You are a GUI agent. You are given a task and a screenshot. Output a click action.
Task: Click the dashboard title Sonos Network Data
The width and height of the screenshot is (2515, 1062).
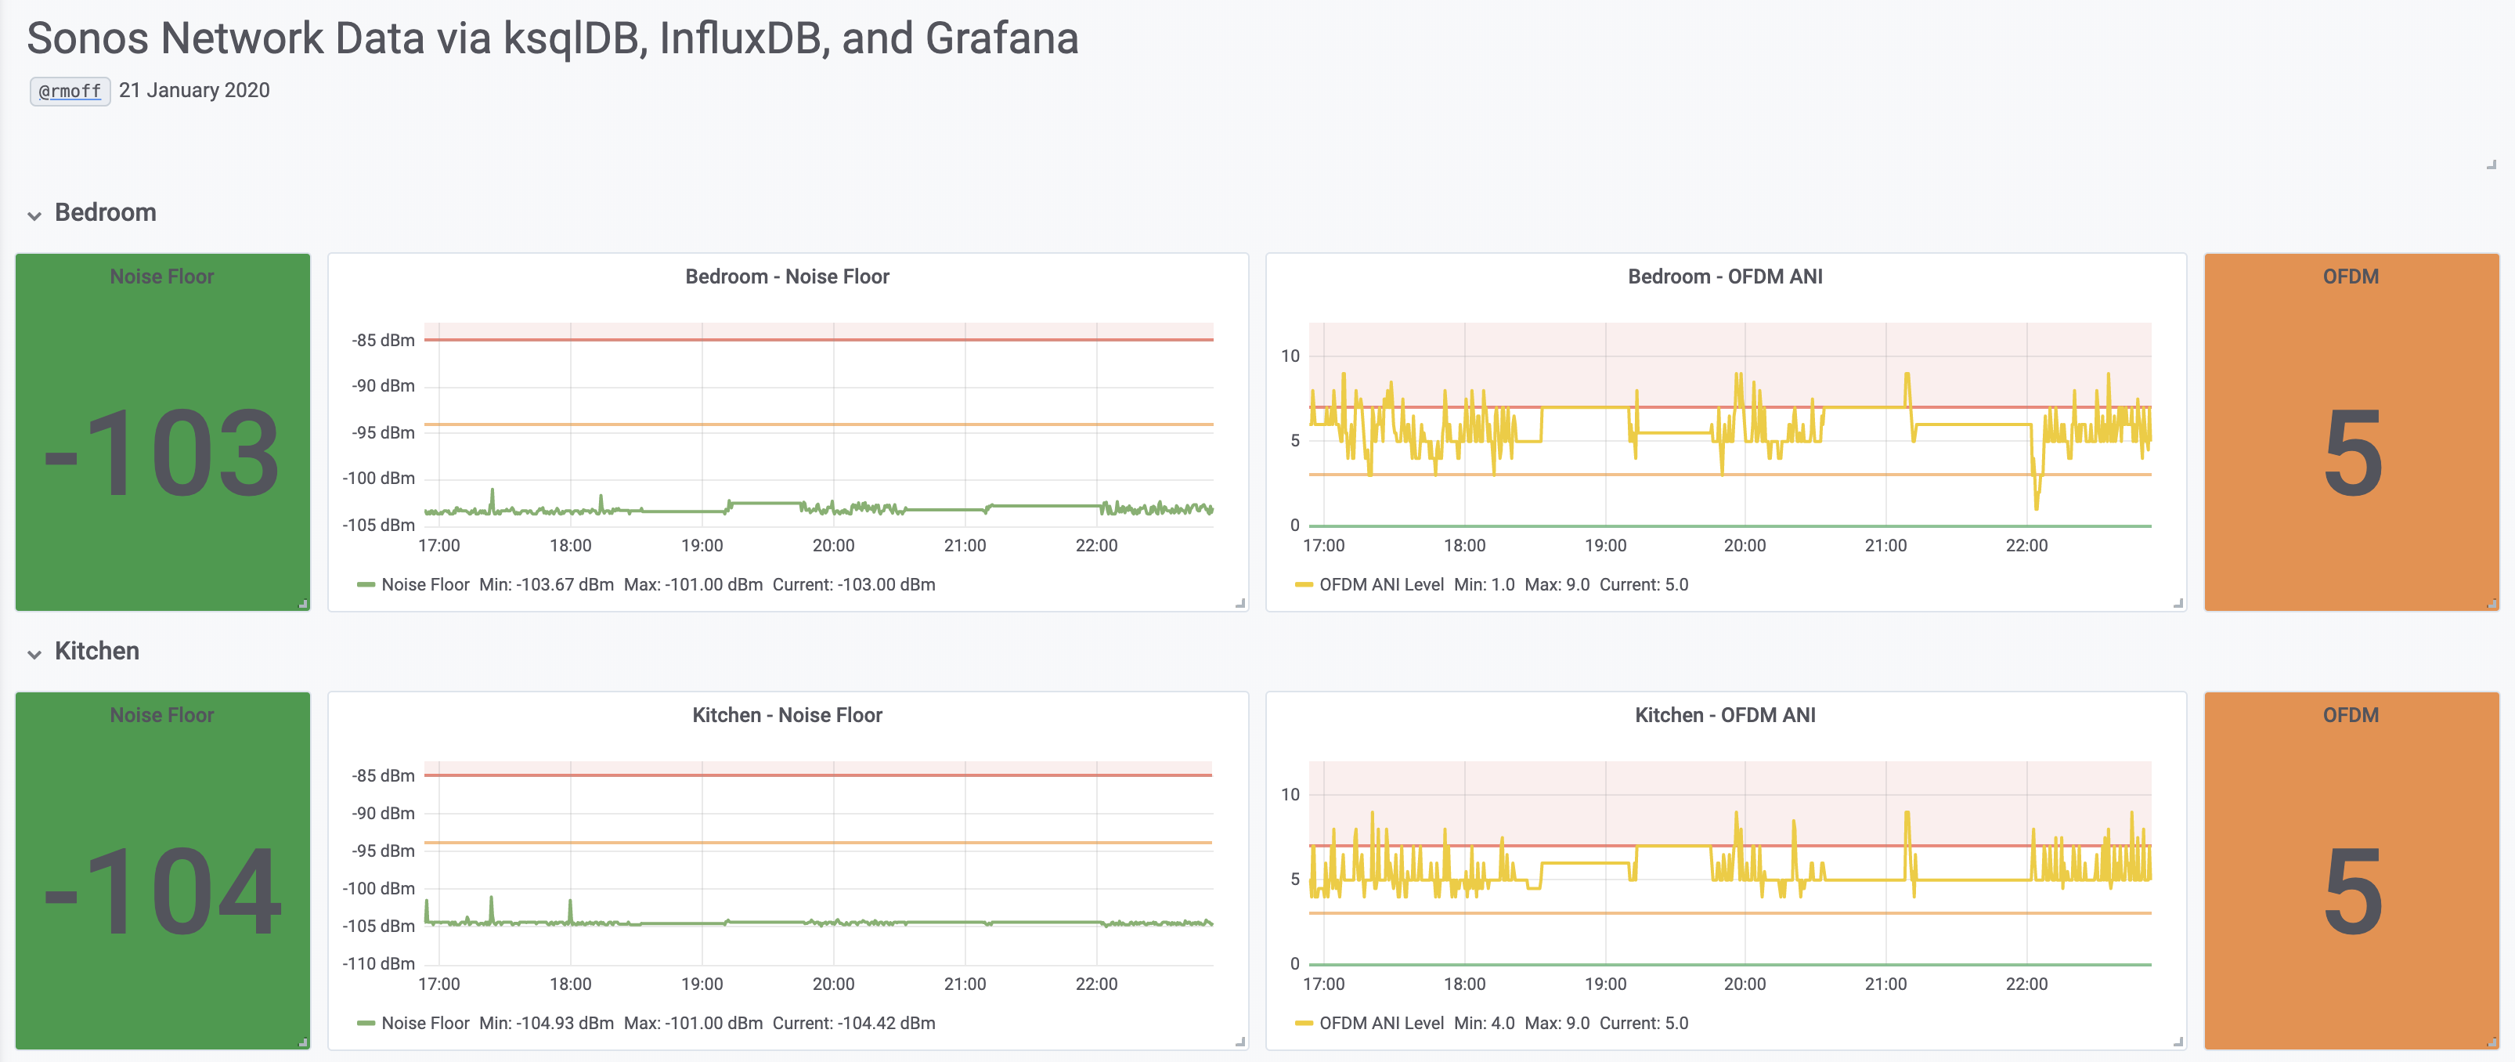pyautogui.click(x=551, y=38)
